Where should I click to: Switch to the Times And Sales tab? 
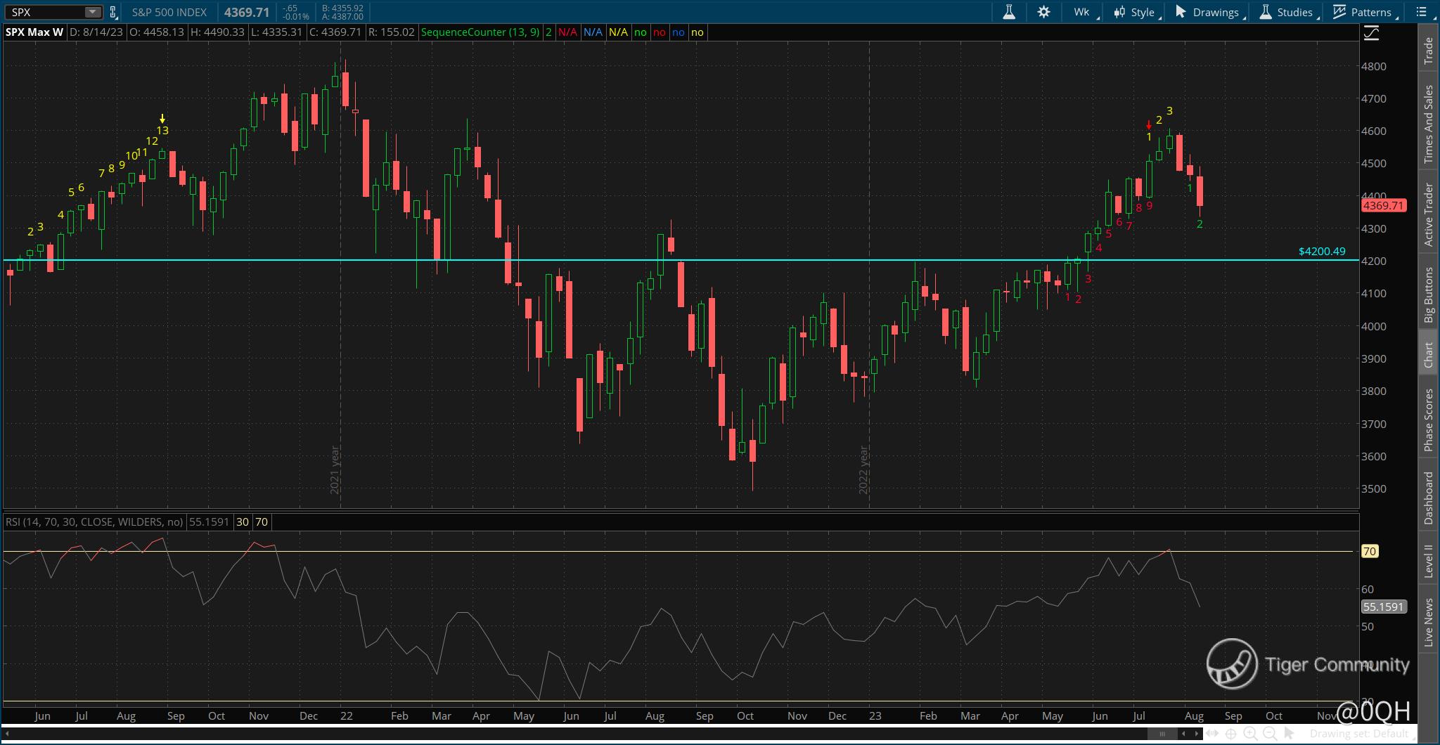coord(1428,124)
